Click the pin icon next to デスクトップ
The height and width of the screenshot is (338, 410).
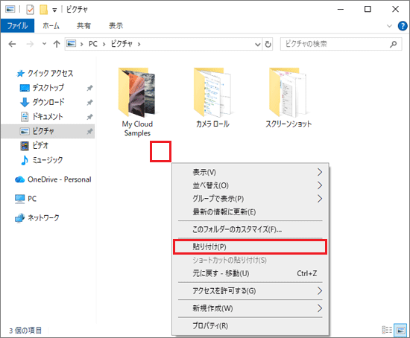click(89, 88)
